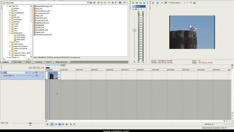Adjust video track Level slider
Viewport: 234px width, 132px height.
point(33,76)
